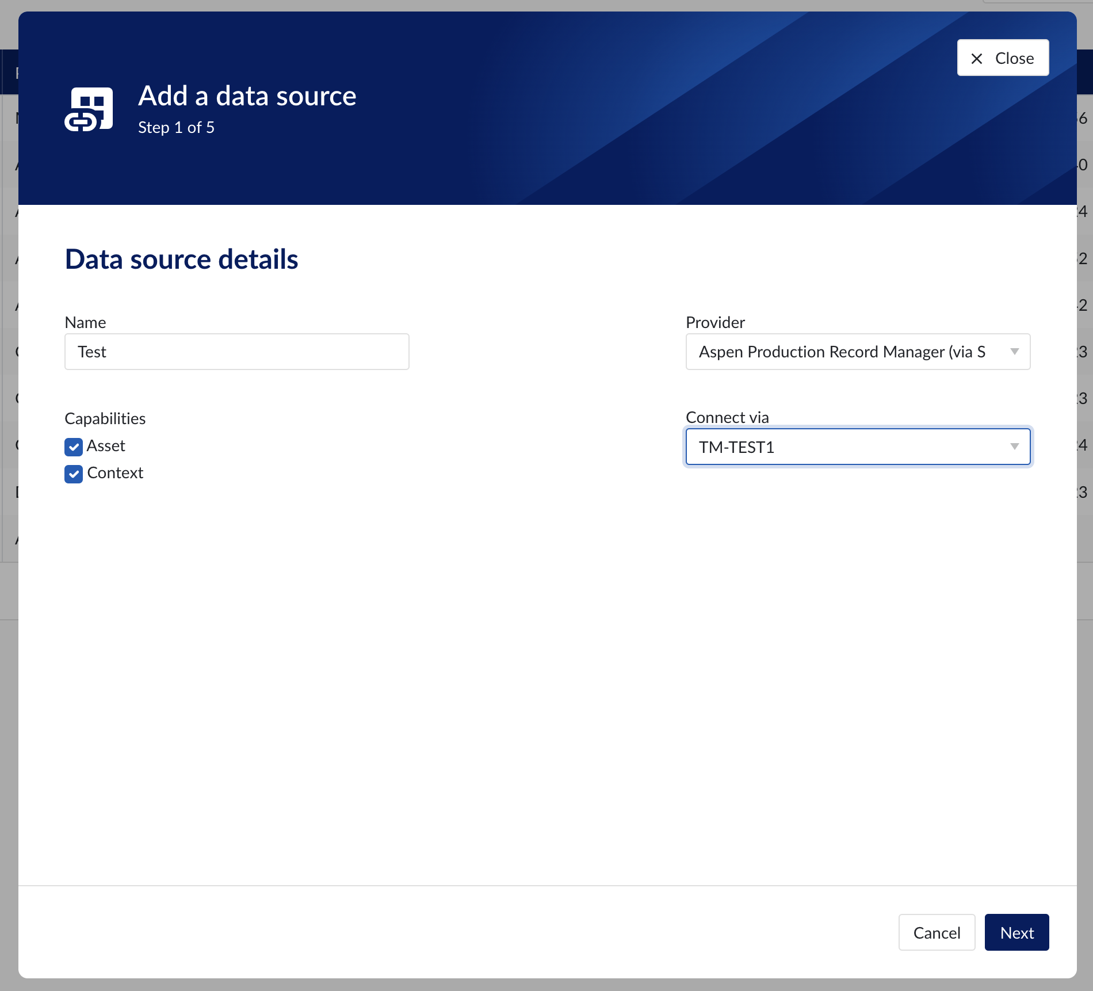This screenshot has height=991, width=1093.
Task: Click the Step 1 of 5 label
Action: click(x=177, y=127)
